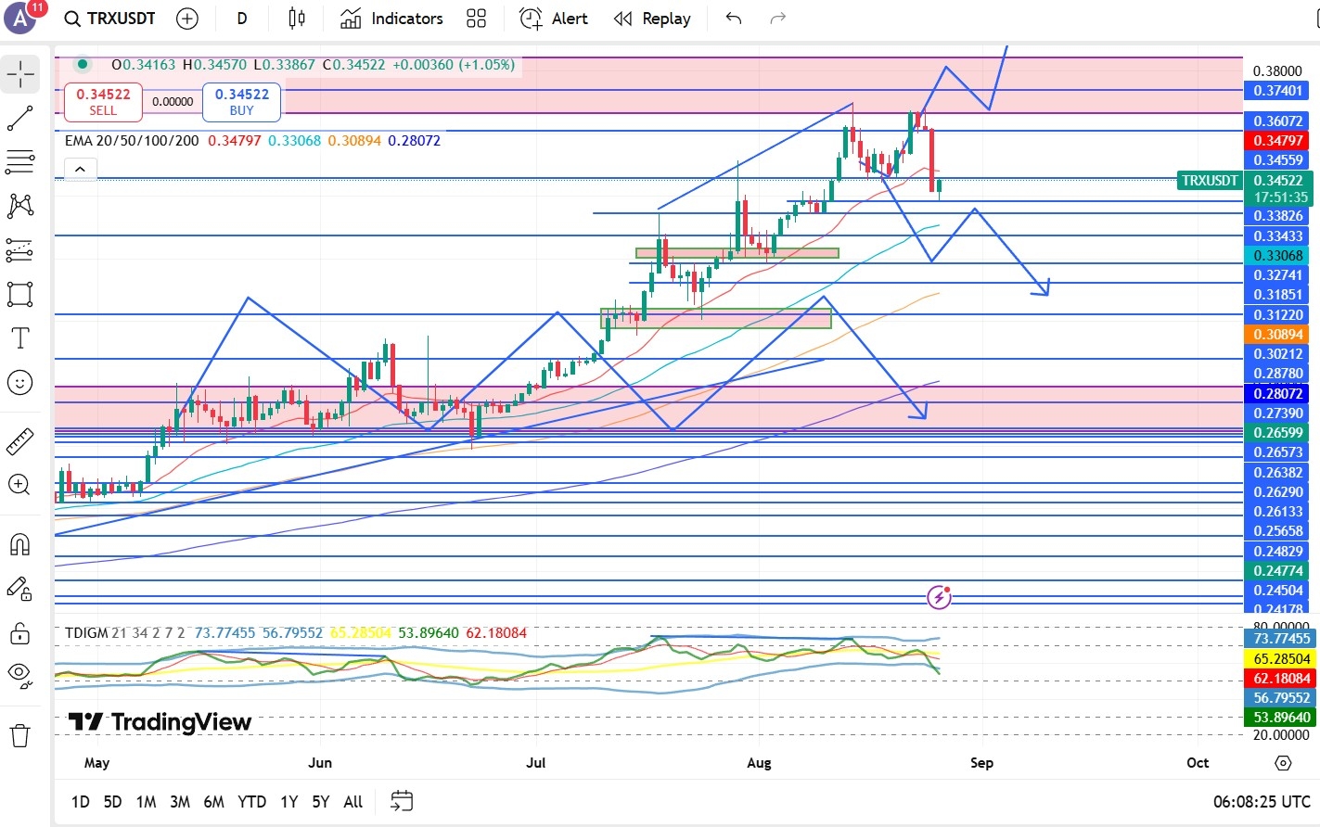Open the Indicators menu
This screenshot has height=827, width=1320.
391,19
